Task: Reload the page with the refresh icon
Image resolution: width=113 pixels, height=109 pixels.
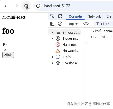Action: (x=26, y=6)
